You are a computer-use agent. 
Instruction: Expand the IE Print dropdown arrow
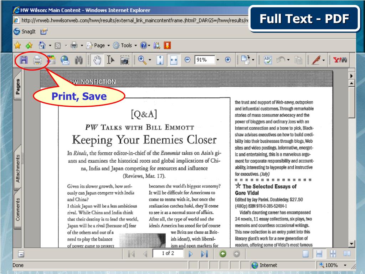coord(82,45)
